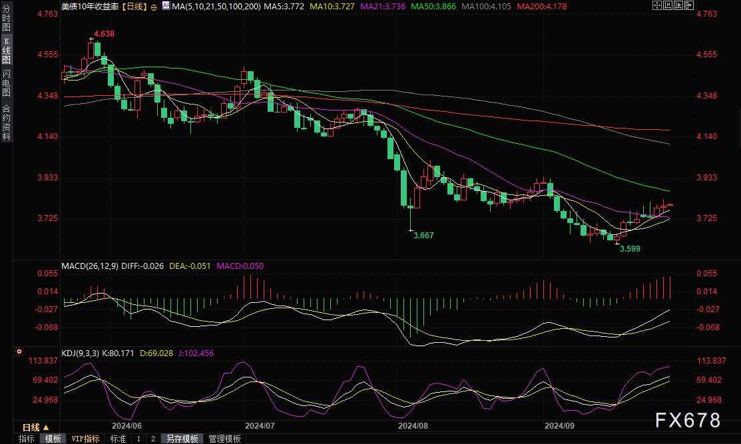Viewport: 741px width, 444px height.
Task: Click the D:69.028 value
Action: pos(156,353)
